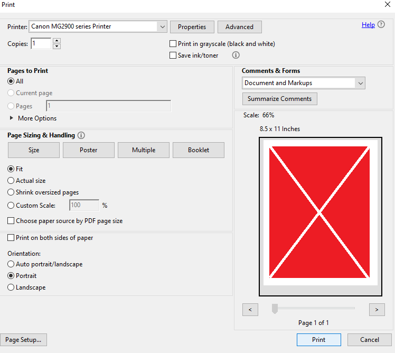The width and height of the screenshot is (395, 353).
Task: Select the Custom Scale radio button
Action: 11,205
